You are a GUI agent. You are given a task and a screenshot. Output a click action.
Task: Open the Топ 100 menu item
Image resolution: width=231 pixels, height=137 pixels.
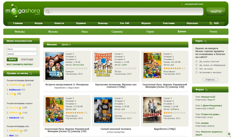pyautogui.click(x=124, y=23)
